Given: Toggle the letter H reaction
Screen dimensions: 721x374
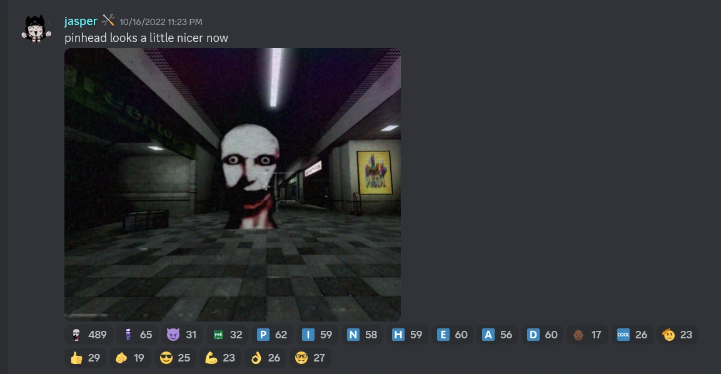Looking at the screenshot, I should [408, 335].
